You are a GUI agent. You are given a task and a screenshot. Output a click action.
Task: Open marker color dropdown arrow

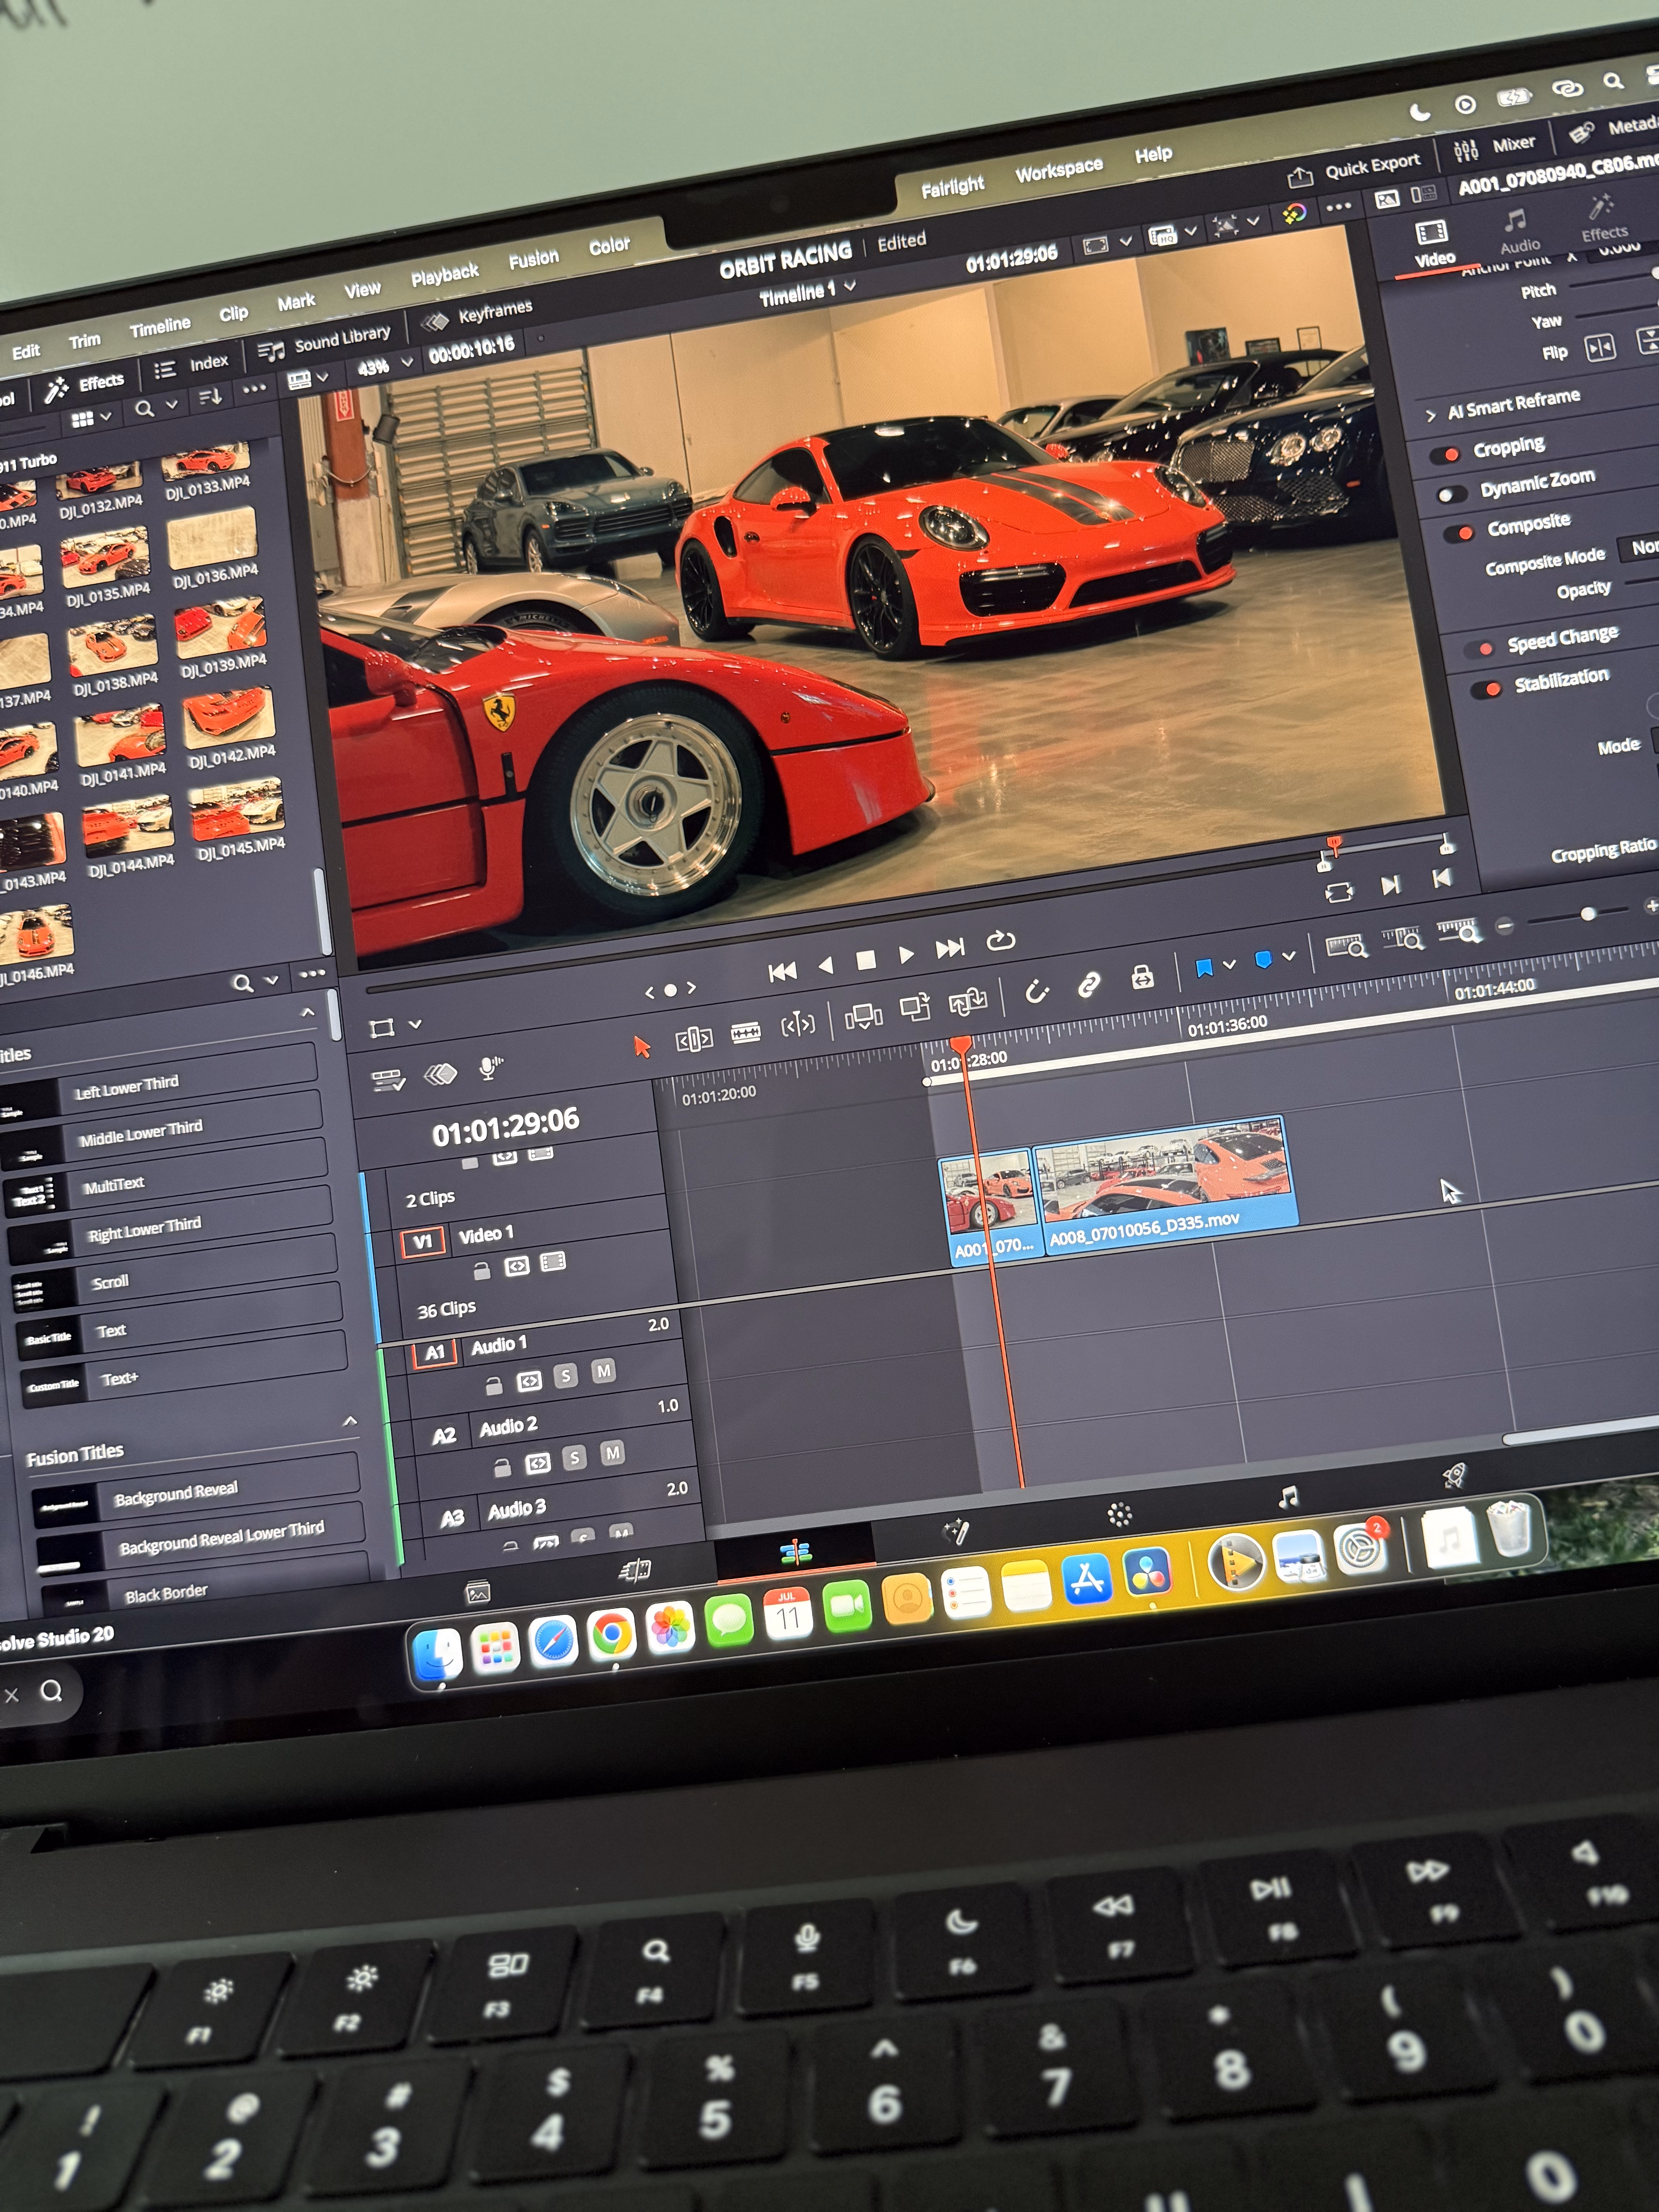pyautogui.click(x=1289, y=956)
